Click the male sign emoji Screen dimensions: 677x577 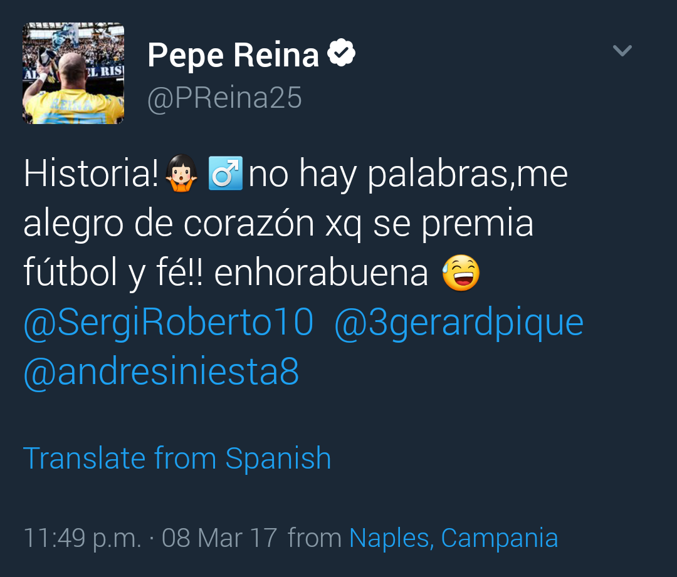(x=225, y=174)
